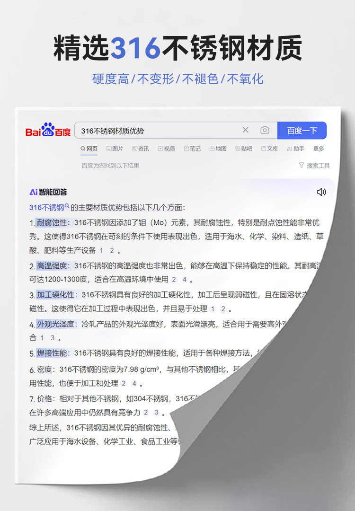Click the highlighted 外观光泽度 term
Viewport: 355px width, 511px height.
55,324
